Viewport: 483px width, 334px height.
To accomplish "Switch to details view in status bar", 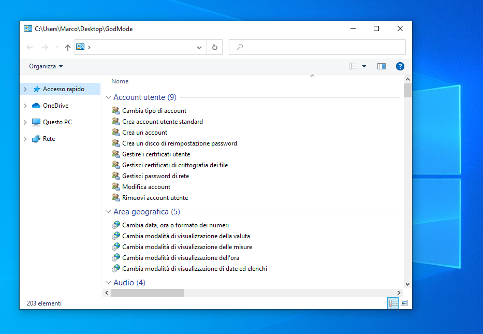I will click(x=393, y=303).
